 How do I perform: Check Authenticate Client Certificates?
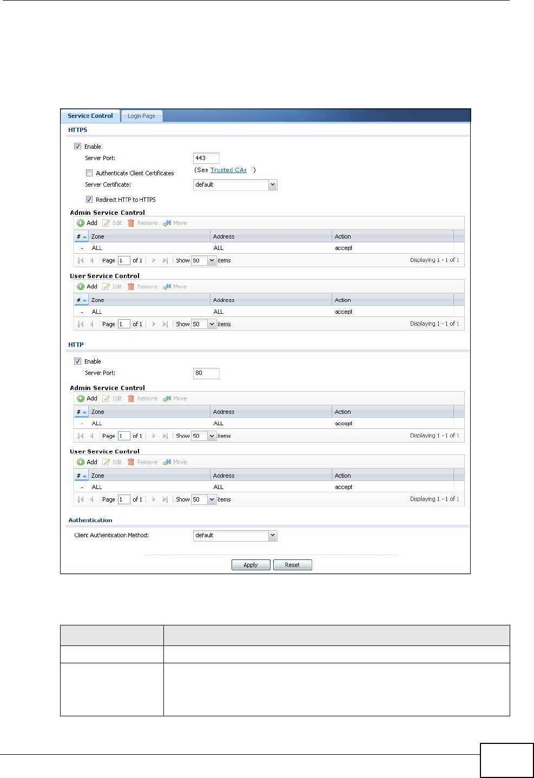(89, 173)
